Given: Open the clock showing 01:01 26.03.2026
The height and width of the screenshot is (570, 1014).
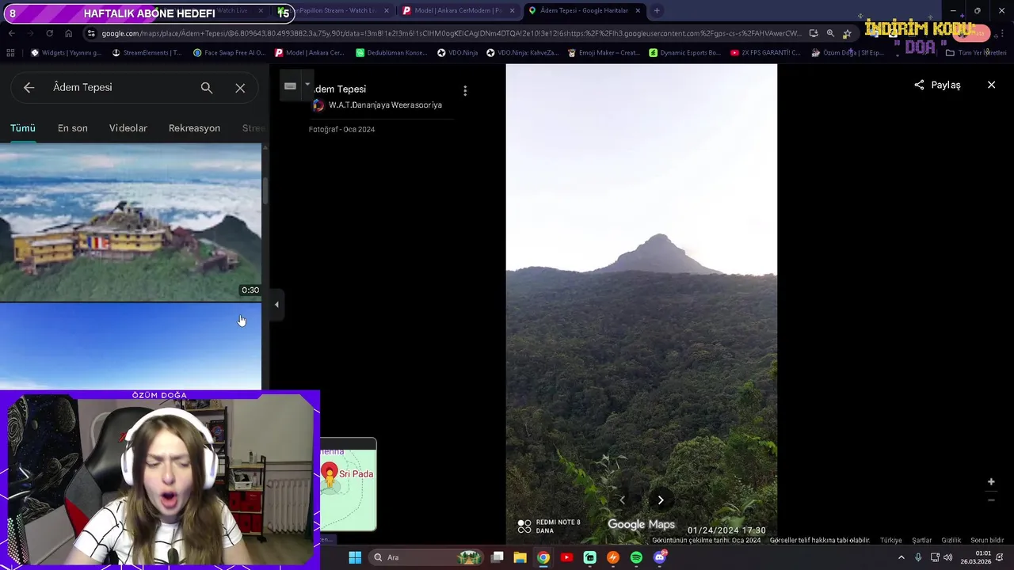Looking at the screenshot, I should (976, 557).
